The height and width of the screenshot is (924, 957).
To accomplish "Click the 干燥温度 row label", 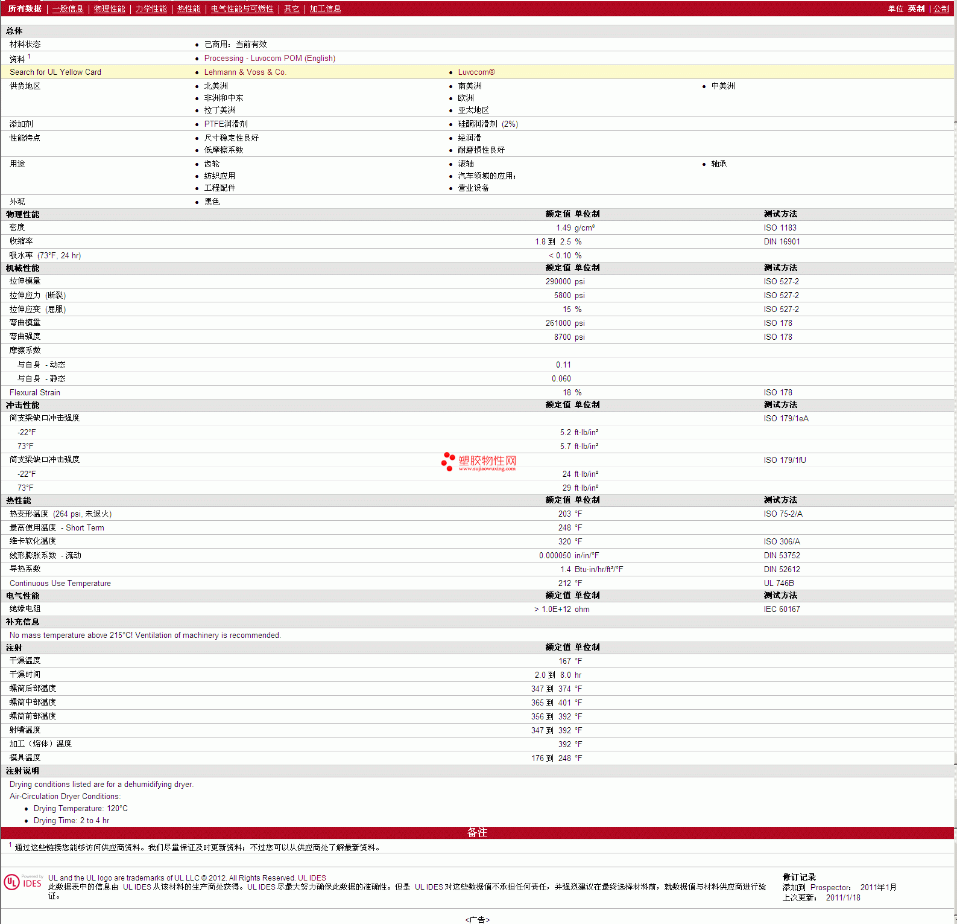I will [25, 661].
